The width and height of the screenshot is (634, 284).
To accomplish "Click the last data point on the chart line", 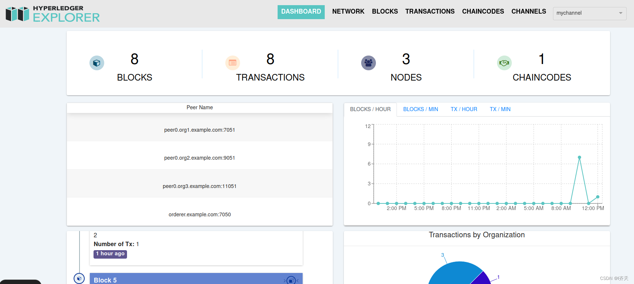I will [598, 197].
